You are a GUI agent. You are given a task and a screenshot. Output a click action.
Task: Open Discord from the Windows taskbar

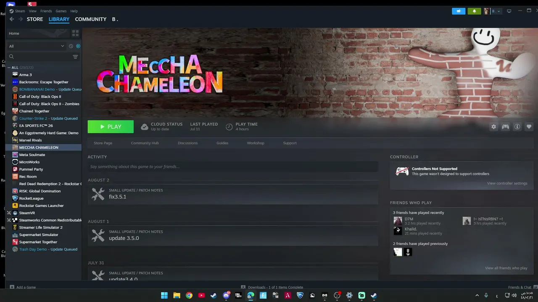click(x=226, y=295)
